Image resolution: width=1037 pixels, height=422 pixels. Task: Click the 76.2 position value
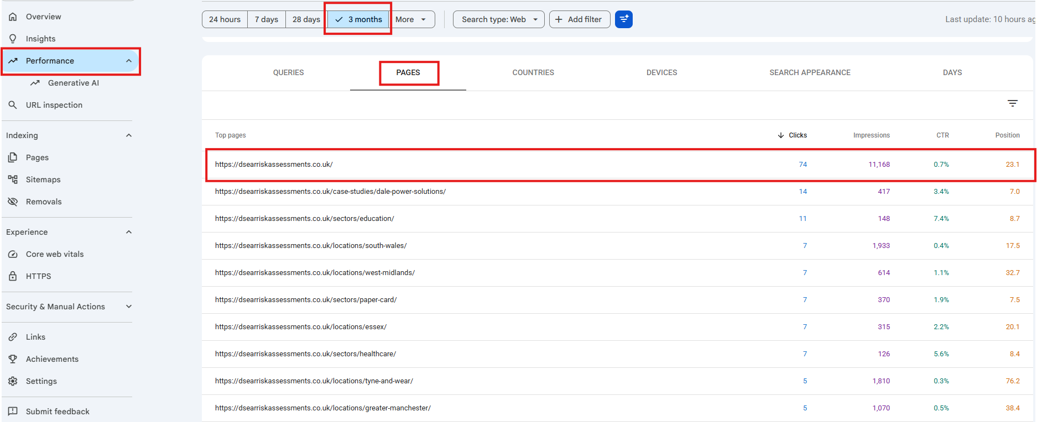pos(1013,381)
